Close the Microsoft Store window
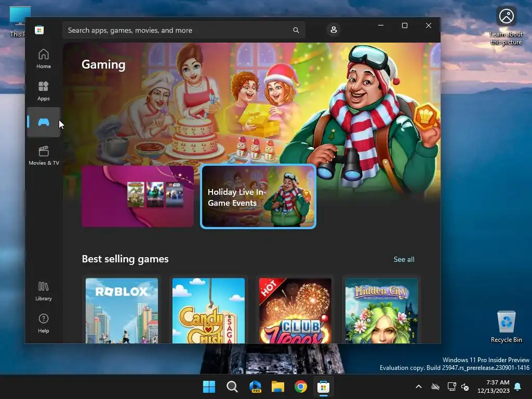 click(x=429, y=25)
